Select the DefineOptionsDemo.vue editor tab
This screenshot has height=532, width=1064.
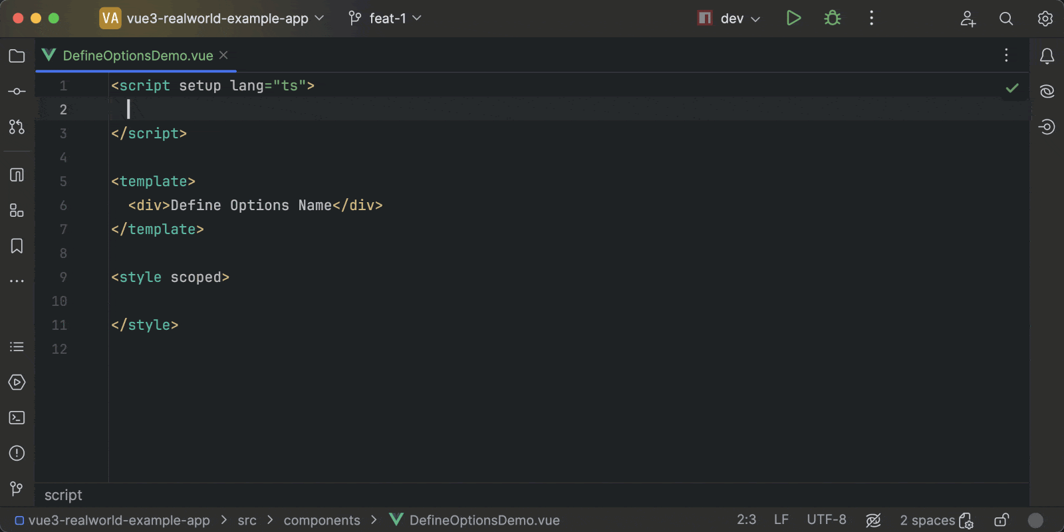coord(137,56)
